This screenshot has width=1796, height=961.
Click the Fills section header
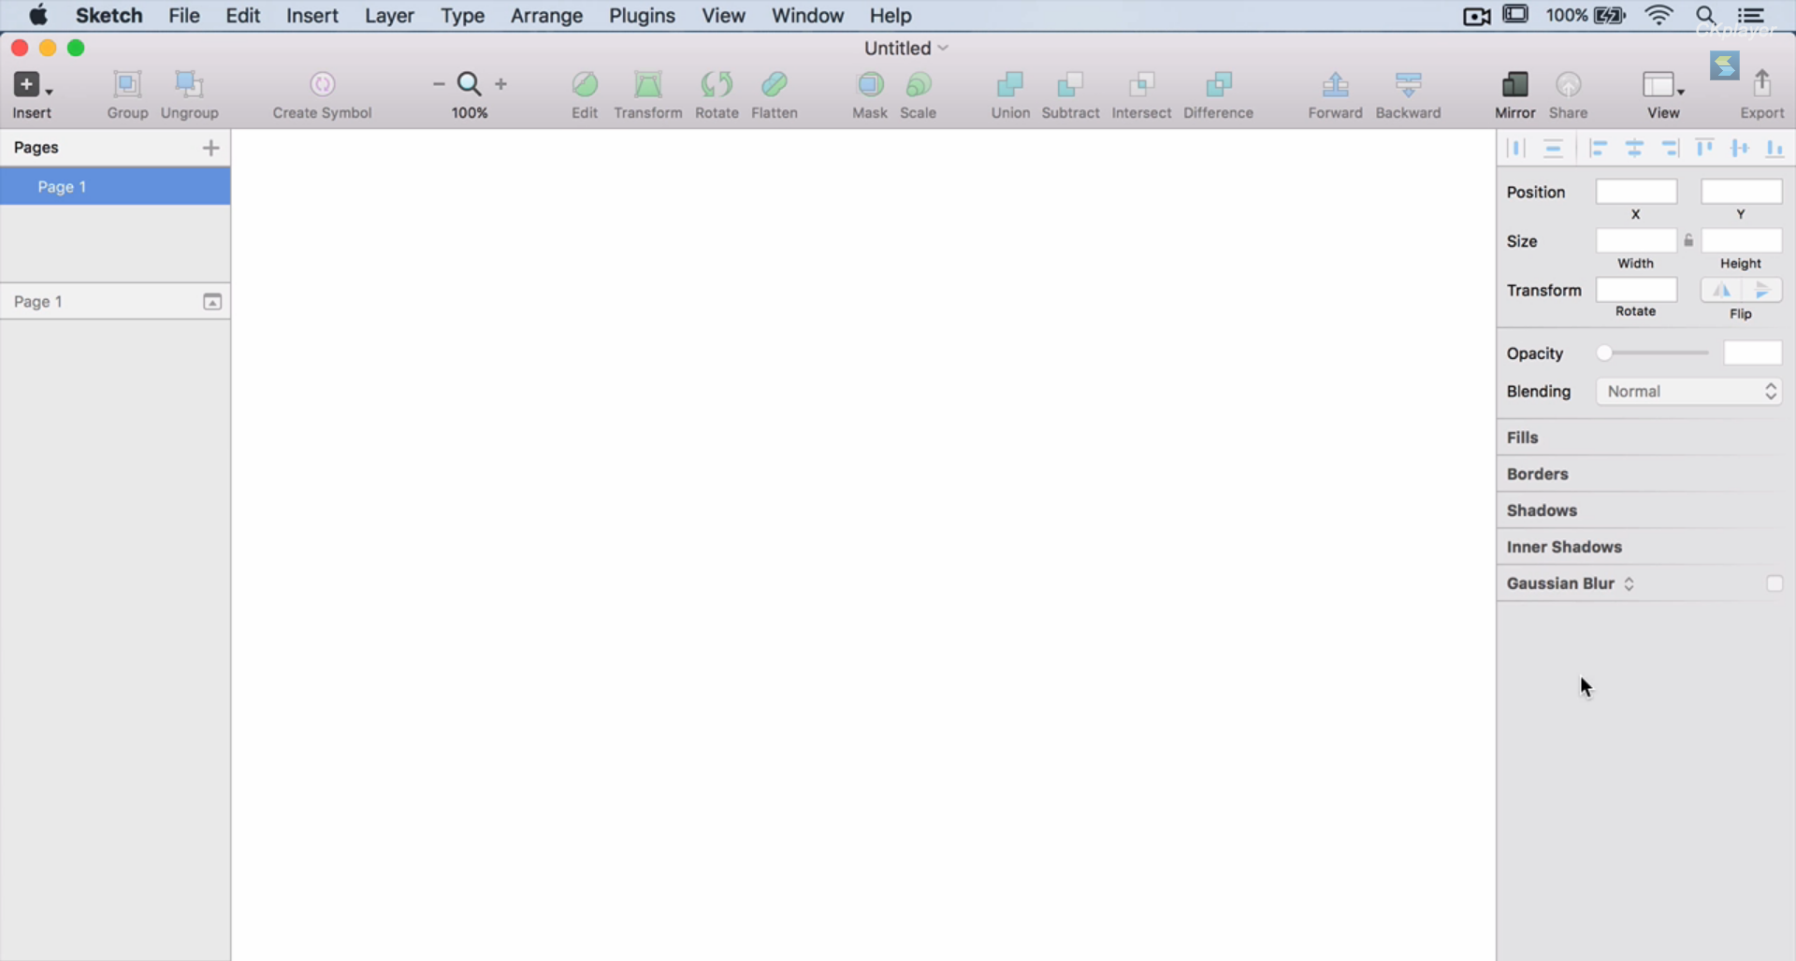tap(1522, 437)
